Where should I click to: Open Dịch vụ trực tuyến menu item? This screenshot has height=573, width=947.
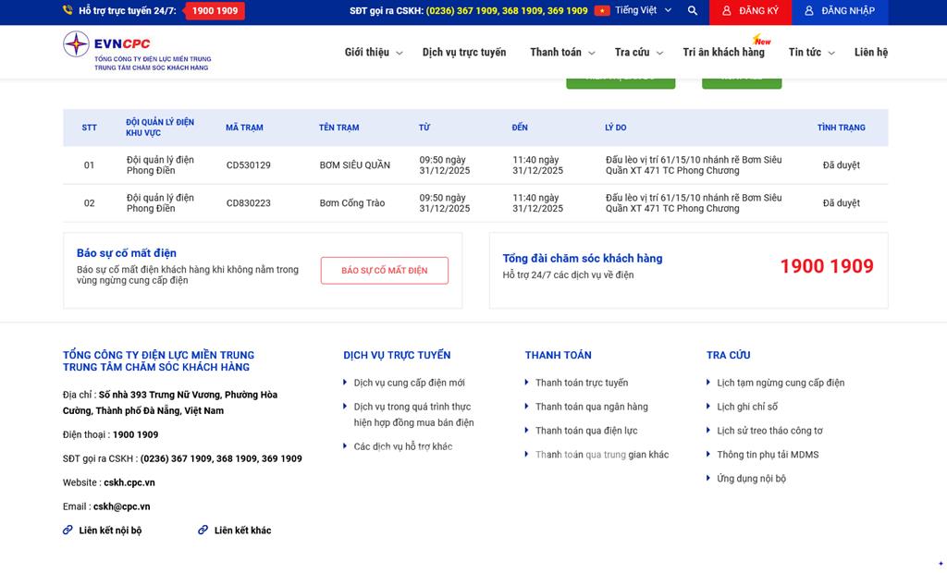tap(464, 53)
